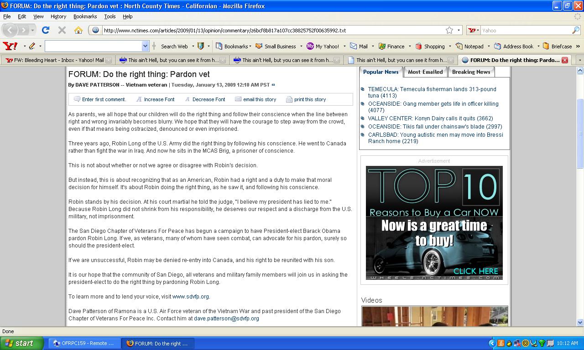Switch to the Most Emailed tab
Screen dimensions: 584x350
(425, 72)
